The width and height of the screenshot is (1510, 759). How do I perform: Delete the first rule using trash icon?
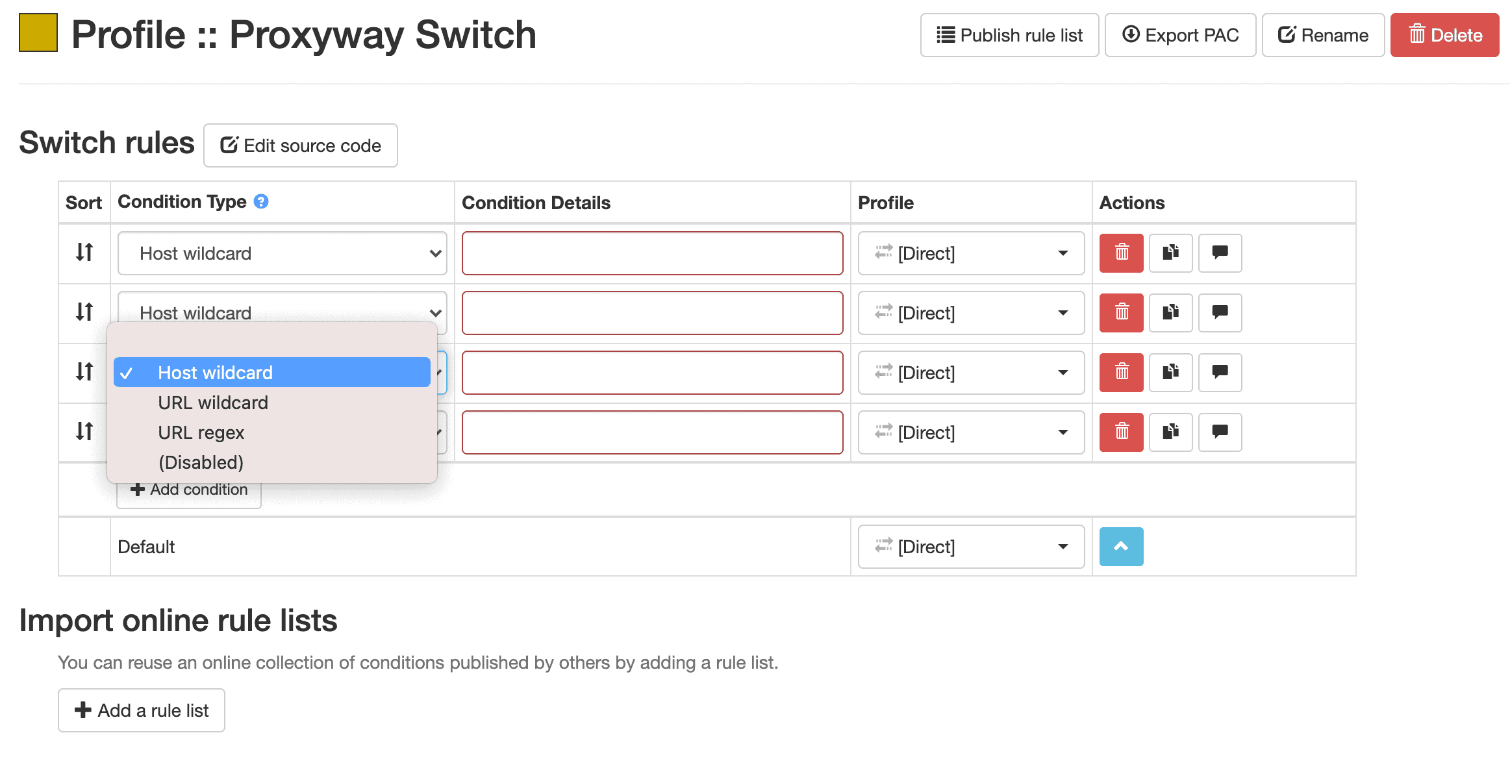pos(1122,253)
